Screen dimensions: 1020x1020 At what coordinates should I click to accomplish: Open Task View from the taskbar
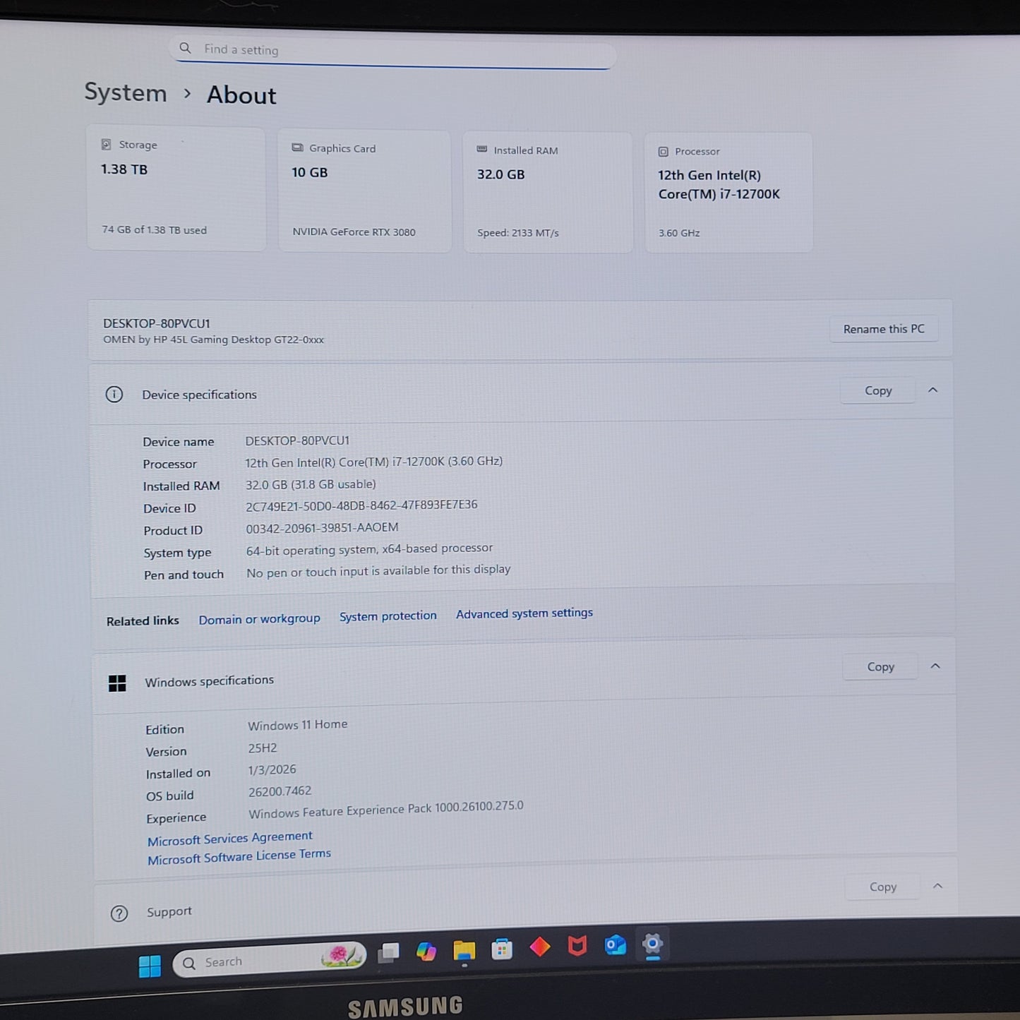[388, 953]
